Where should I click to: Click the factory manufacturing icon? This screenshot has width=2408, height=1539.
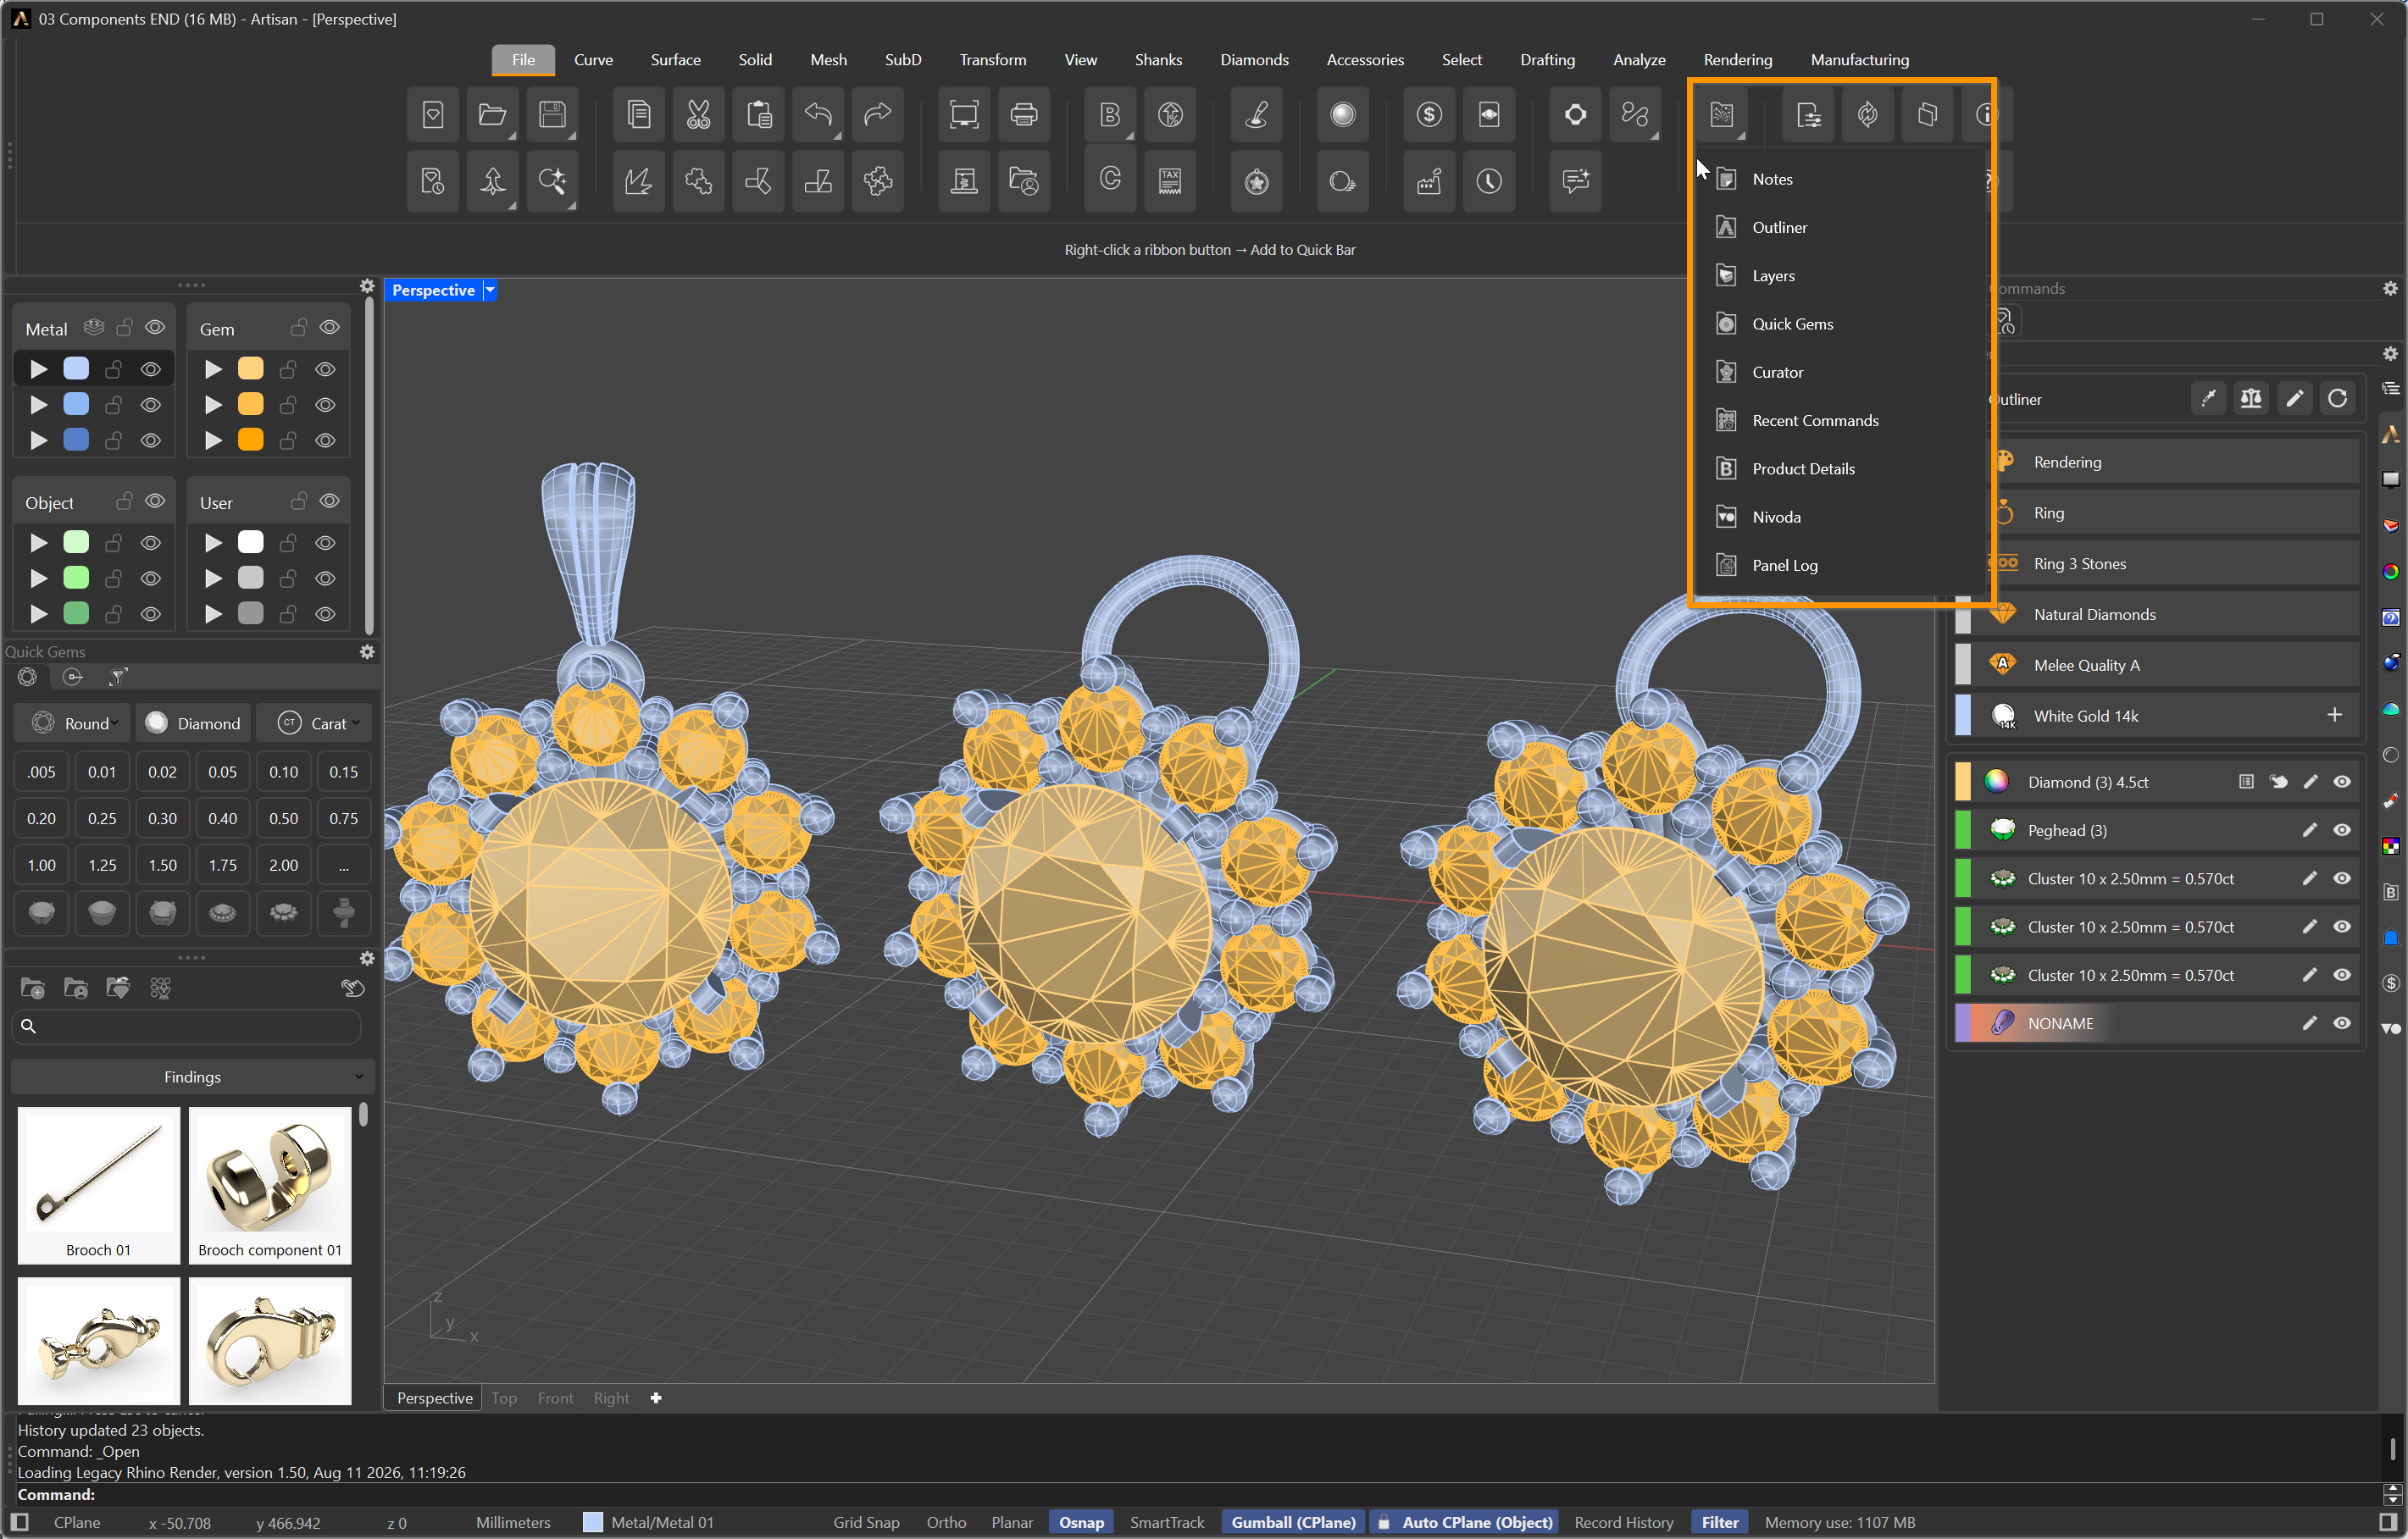coord(1429,182)
